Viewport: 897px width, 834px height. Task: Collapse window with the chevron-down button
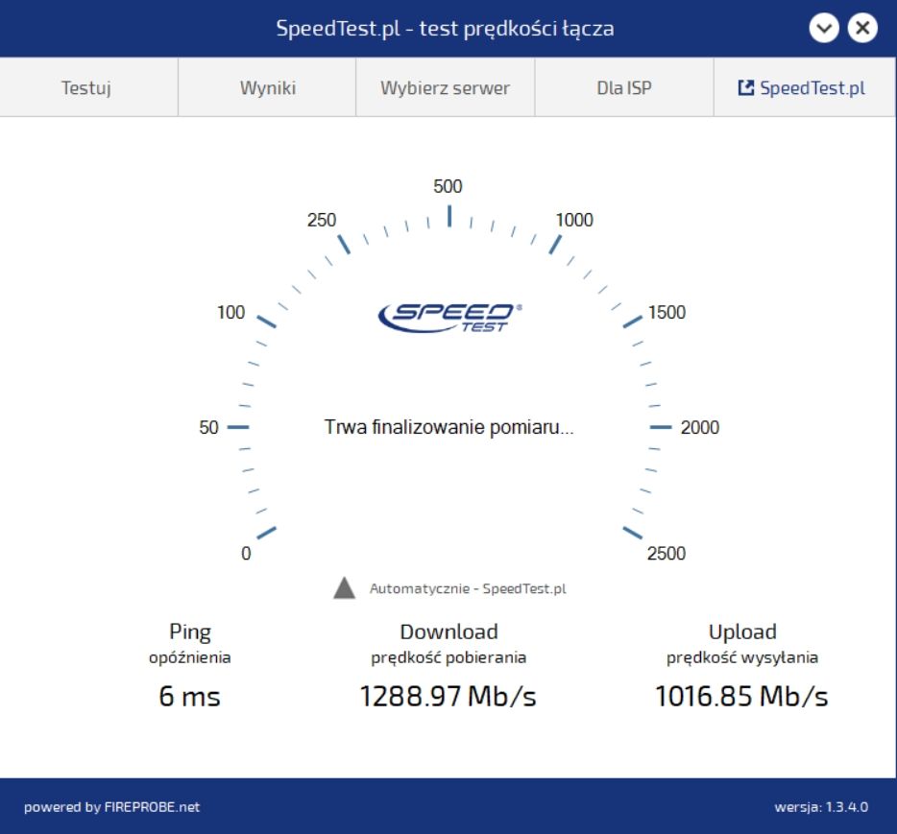point(824,28)
